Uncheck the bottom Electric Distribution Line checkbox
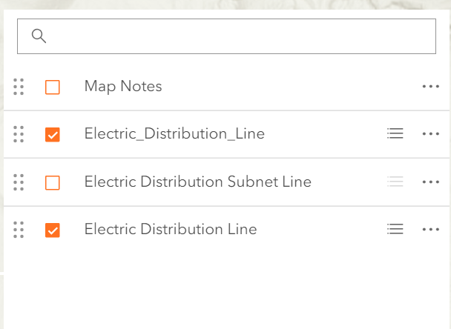This screenshot has width=451, height=329. point(53,230)
